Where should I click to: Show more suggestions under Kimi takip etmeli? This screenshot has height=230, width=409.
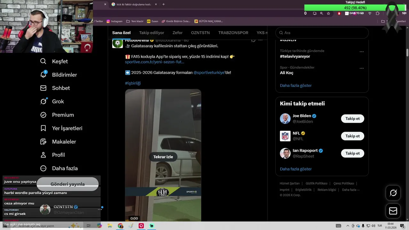tap(296, 169)
